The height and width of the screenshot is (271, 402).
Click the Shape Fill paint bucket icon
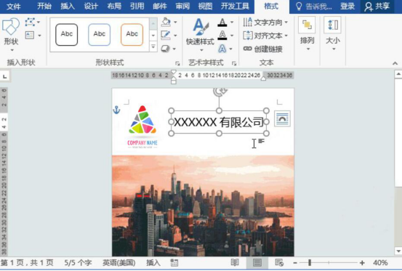click(166, 22)
